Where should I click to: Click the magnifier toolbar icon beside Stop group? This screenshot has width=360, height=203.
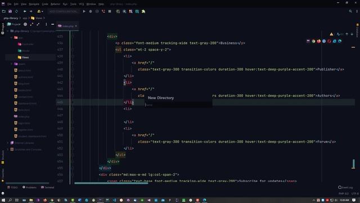point(124,11)
